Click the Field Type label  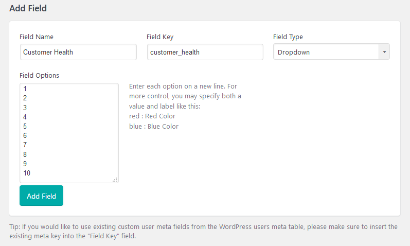tap(288, 37)
